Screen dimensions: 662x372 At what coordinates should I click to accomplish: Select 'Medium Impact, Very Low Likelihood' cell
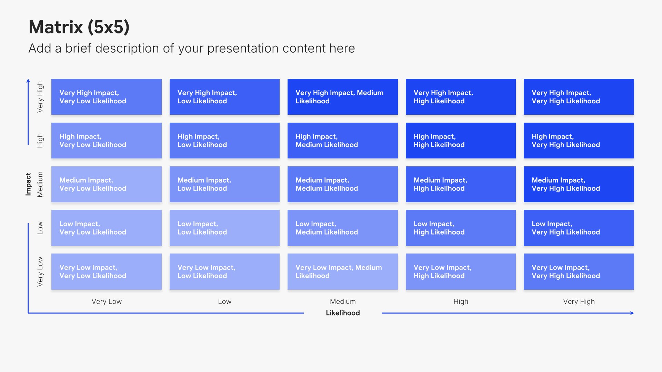107,184
